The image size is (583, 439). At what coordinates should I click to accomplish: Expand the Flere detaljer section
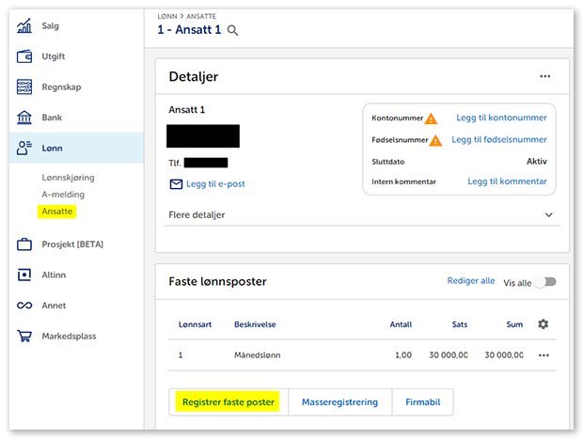point(549,215)
